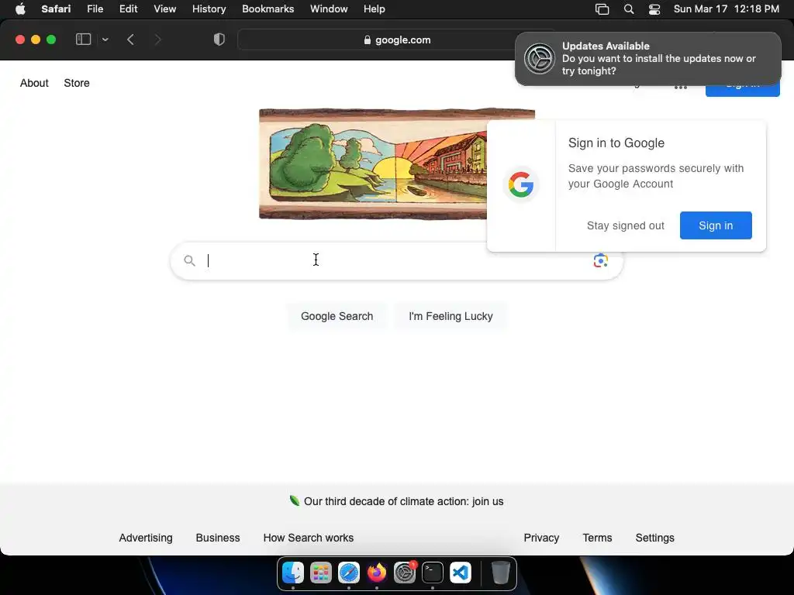This screenshot has height=595, width=794.
Task: Open the History menu
Action: 209,9
